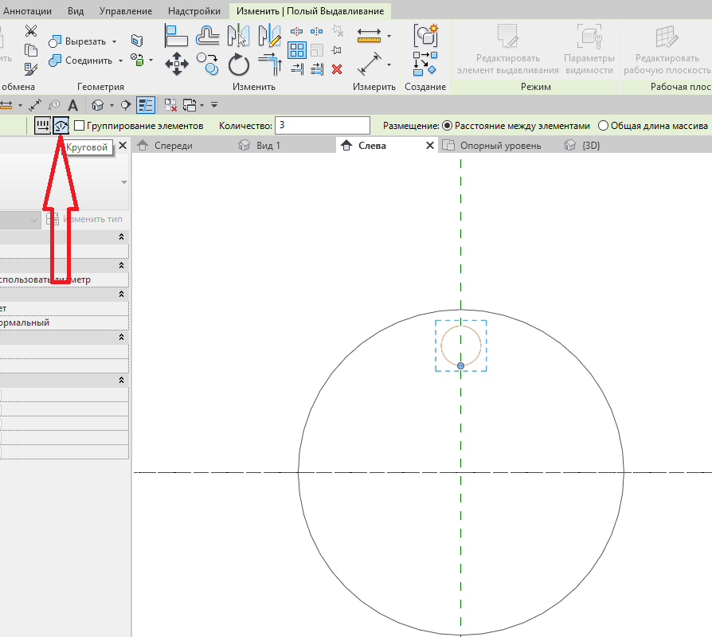Click the Match Type Properties brush icon
Viewport: 712px width, 637px height.
[31, 69]
